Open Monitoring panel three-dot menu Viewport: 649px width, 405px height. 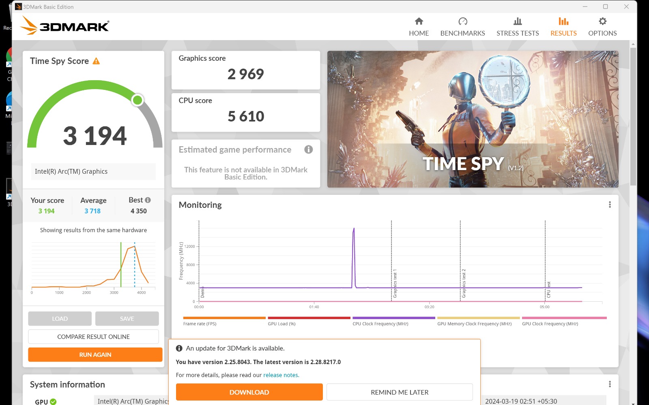tap(610, 205)
